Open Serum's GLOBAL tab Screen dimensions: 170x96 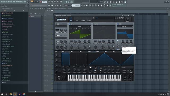[x=89, y=19]
